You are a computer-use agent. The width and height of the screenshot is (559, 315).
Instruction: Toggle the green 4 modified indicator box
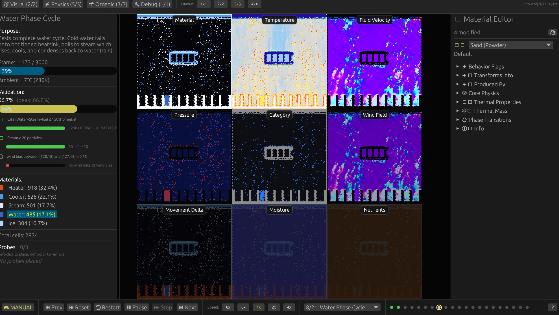click(486, 32)
